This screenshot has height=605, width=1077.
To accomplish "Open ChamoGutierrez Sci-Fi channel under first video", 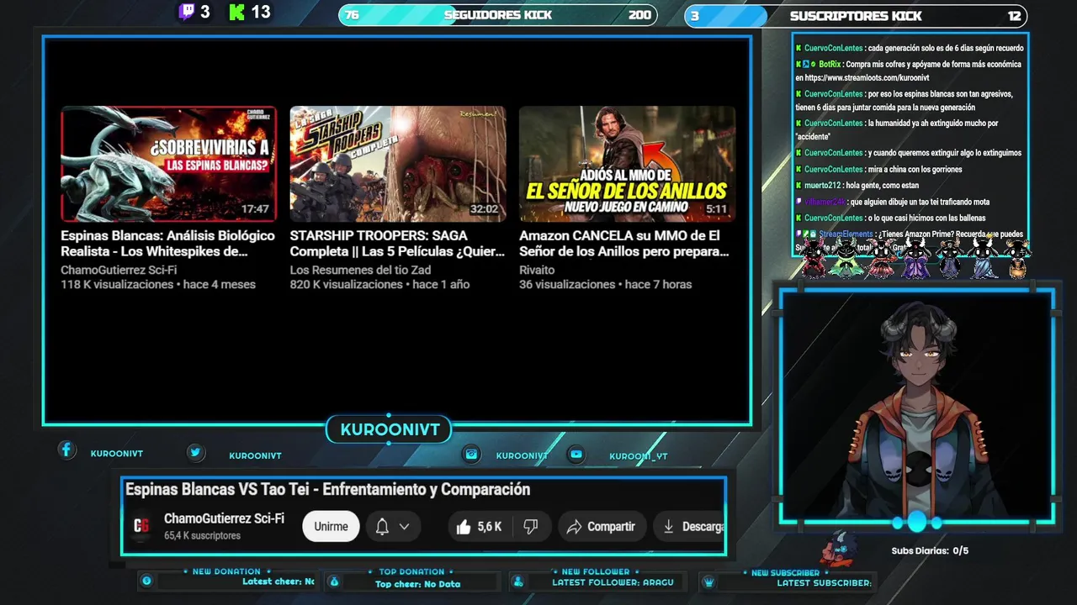I will click(x=119, y=270).
